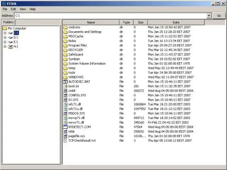The height and width of the screenshot is (170, 227).
Task: Open the Help menu
Action: coord(33,9)
